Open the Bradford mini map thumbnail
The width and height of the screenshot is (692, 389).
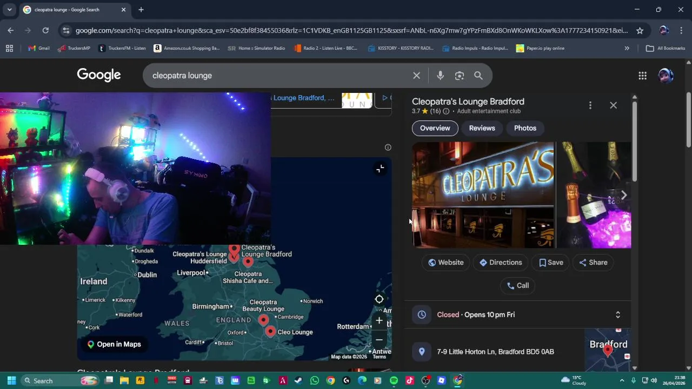coord(608,350)
